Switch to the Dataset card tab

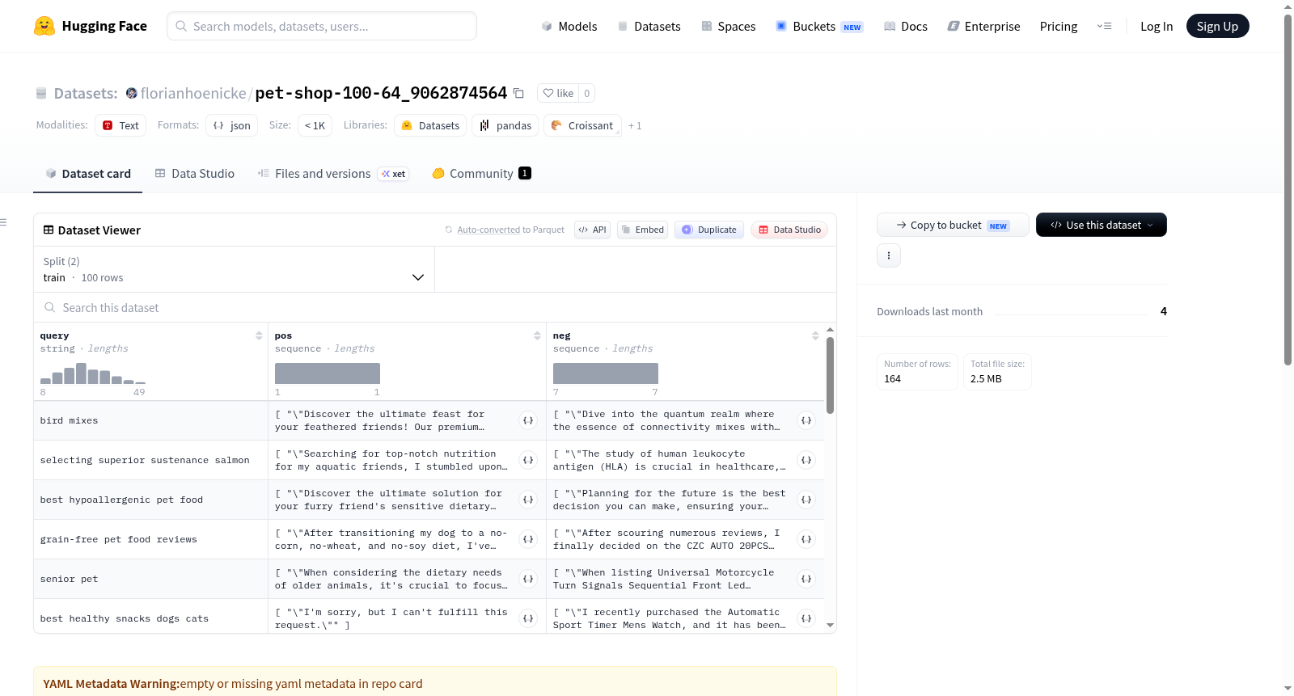(88, 173)
